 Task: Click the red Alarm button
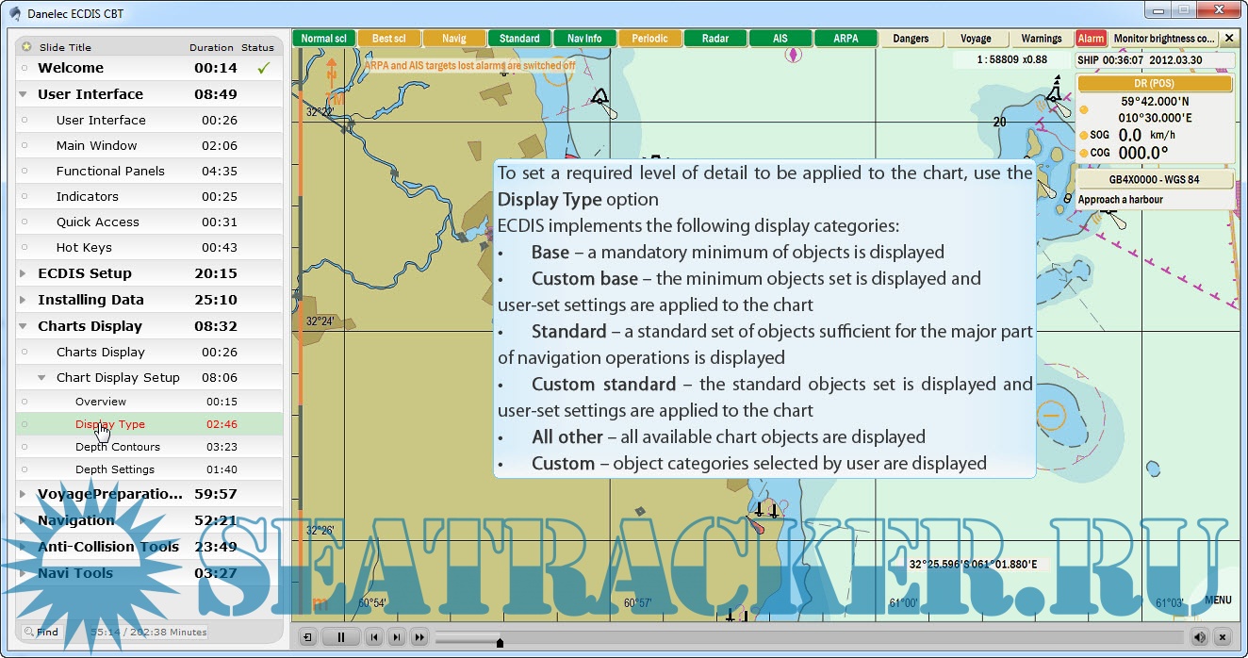pyautogui.click(x=1091, y=39)
